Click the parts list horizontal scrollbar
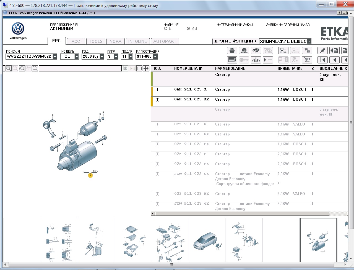This screenshot has height=270, width=354. pyautogui.click(x=243, y=214)
